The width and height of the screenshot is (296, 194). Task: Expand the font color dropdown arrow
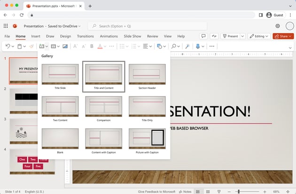(105, 46)
